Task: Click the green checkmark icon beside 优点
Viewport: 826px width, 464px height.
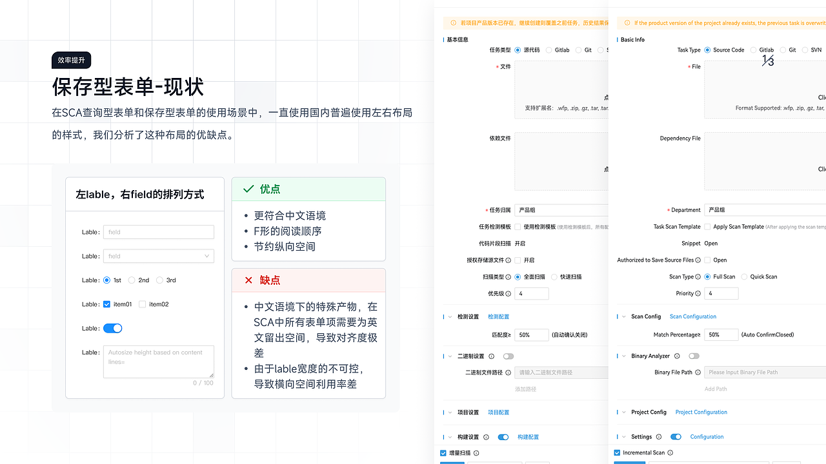Action: [x=248, y=189]
